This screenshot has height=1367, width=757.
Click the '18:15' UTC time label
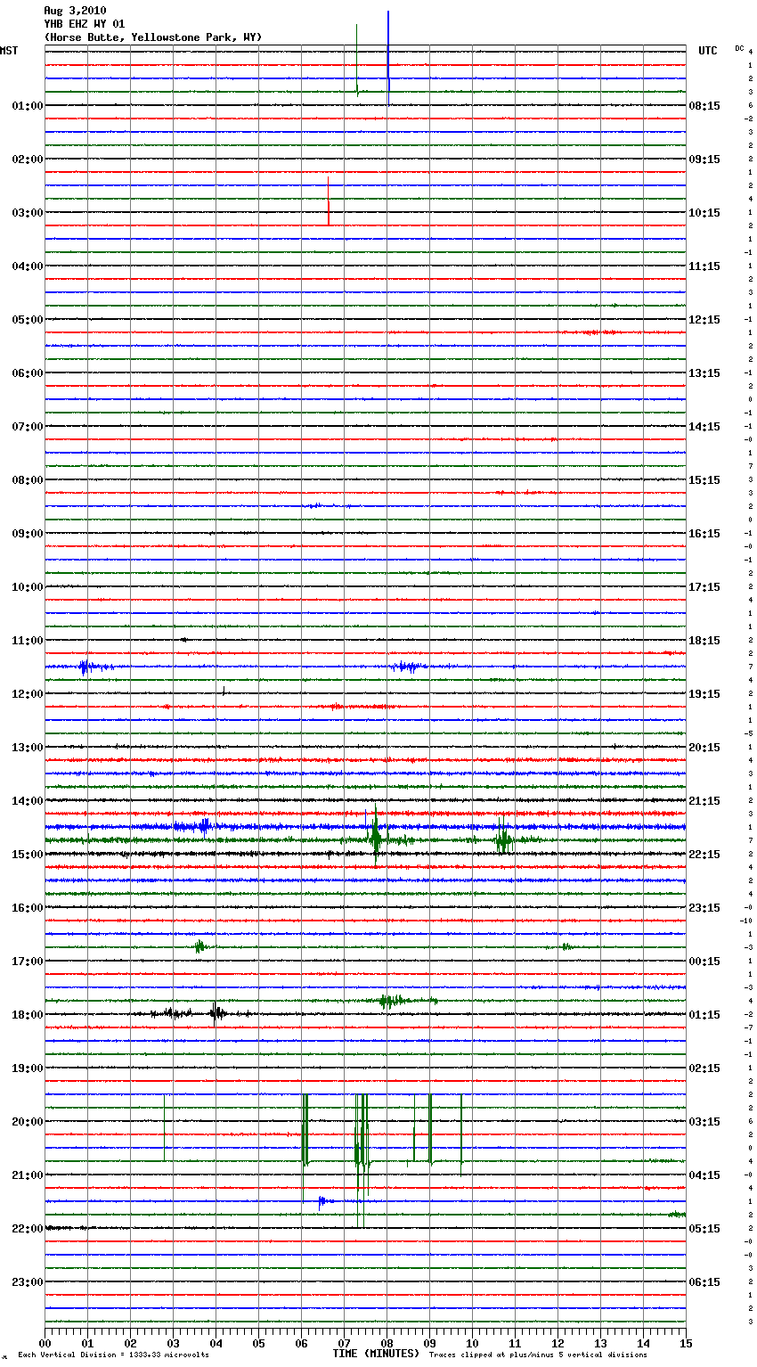tap(704, 641)
